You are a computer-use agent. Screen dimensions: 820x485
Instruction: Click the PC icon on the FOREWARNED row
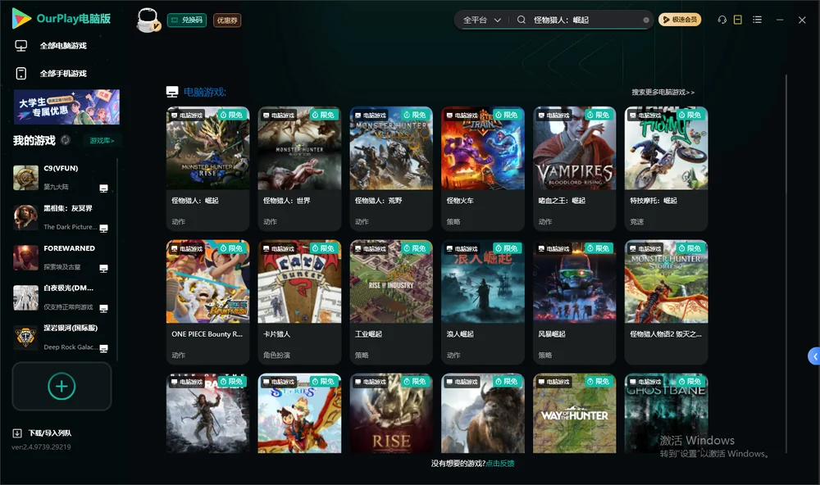[103, 268]
